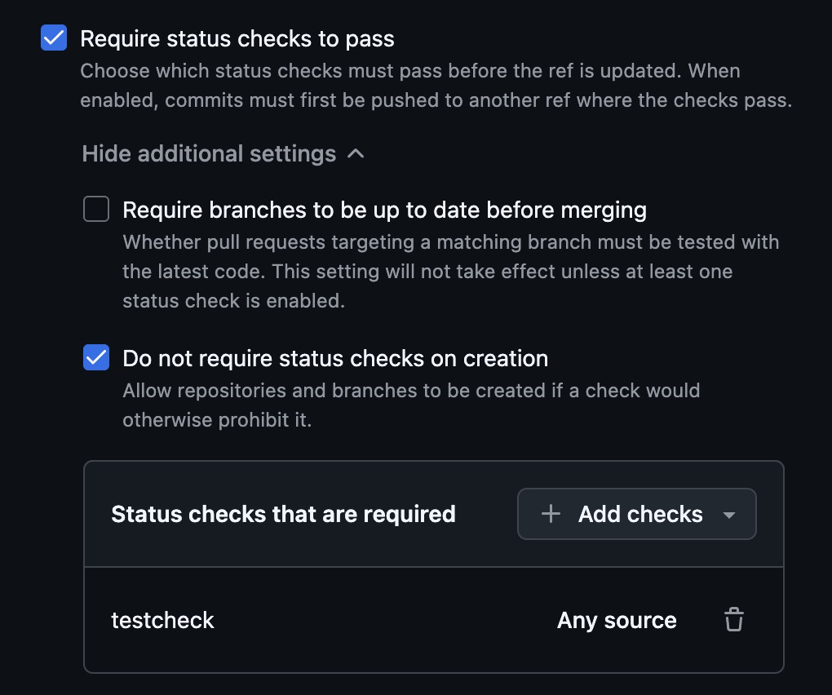Collapse the Hide additional settings section
Screen dimensions: 832x695
point(209,153)
